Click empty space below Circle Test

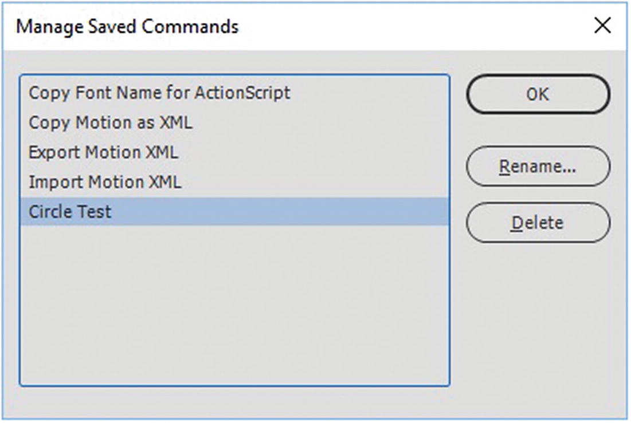click(x=234, y=303)
